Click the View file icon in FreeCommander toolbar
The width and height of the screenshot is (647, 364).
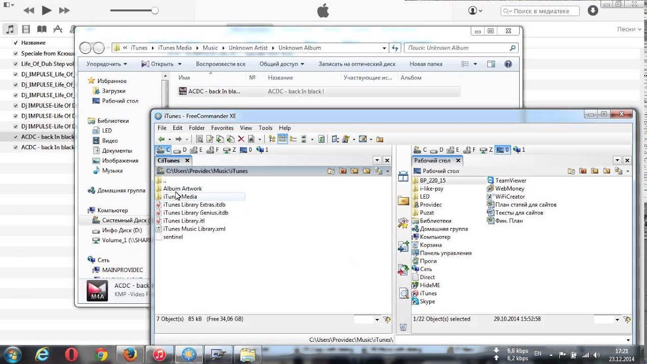[x=199, y=139]
